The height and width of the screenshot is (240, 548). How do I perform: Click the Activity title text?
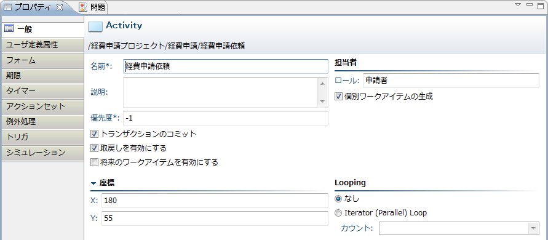click(x=124, y=26)
